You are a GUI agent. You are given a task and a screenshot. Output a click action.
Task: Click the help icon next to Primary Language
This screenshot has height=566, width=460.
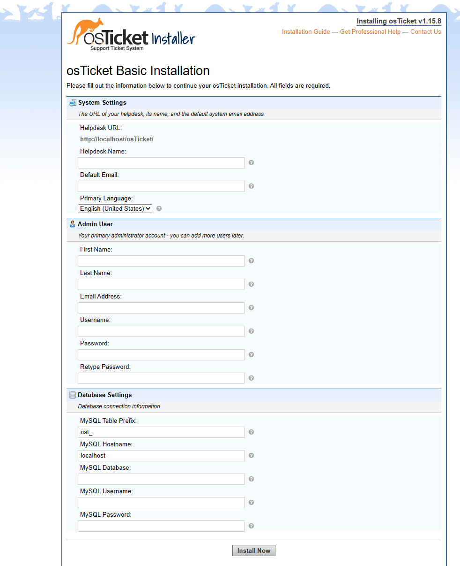(159, 208)
